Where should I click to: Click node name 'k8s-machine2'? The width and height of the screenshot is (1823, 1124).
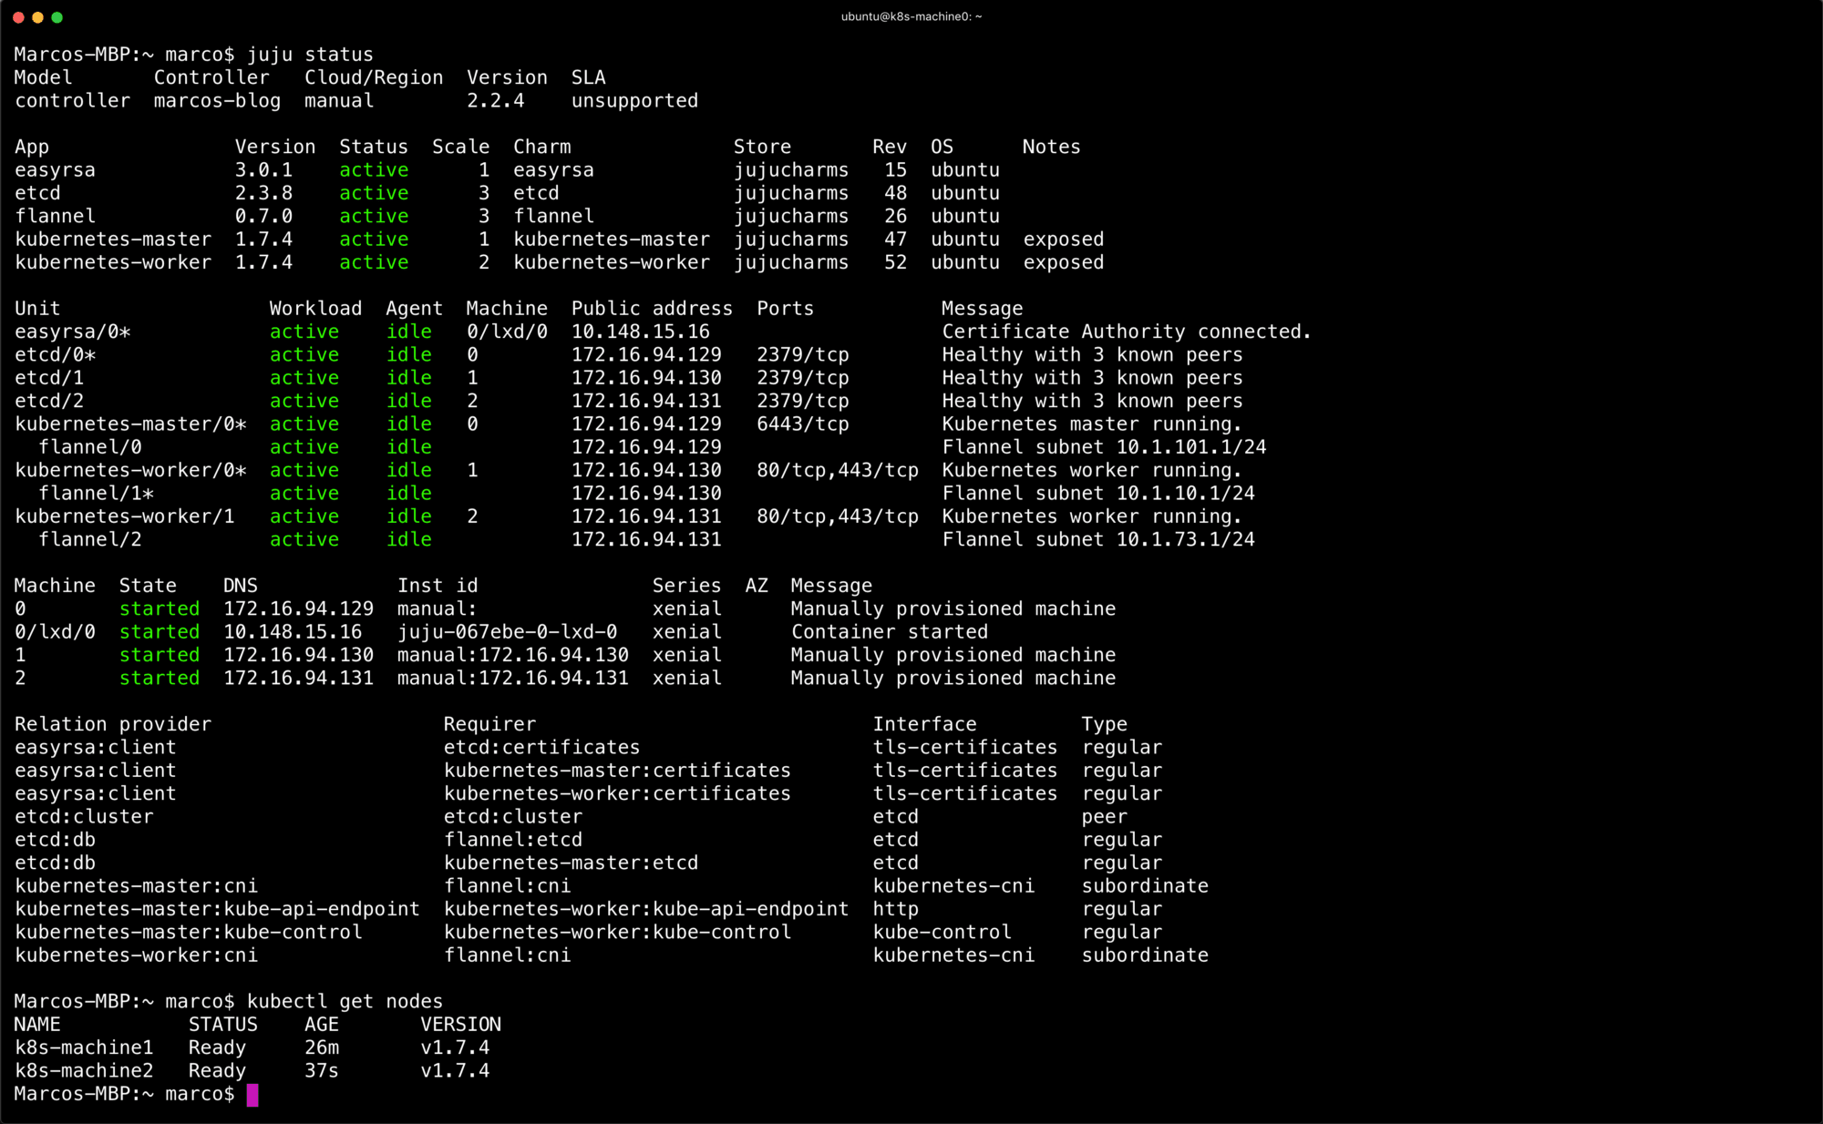[x=84, y=1070]
